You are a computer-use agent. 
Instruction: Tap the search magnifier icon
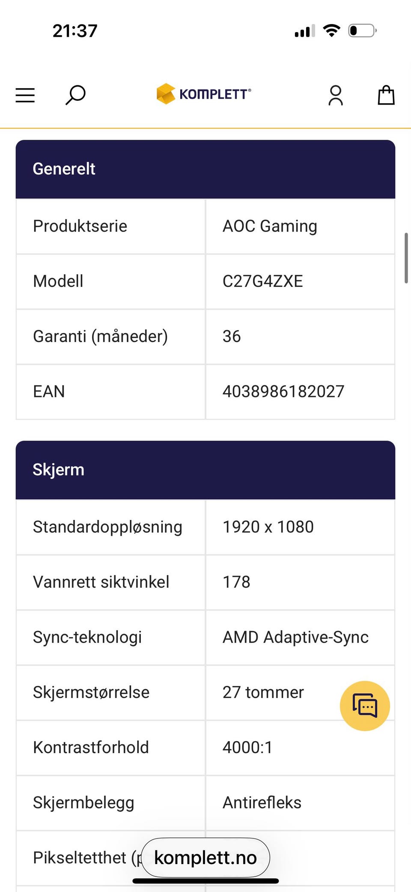click(x=75, y=95)
